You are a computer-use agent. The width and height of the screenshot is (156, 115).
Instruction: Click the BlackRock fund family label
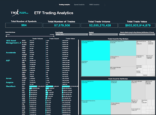11,86
